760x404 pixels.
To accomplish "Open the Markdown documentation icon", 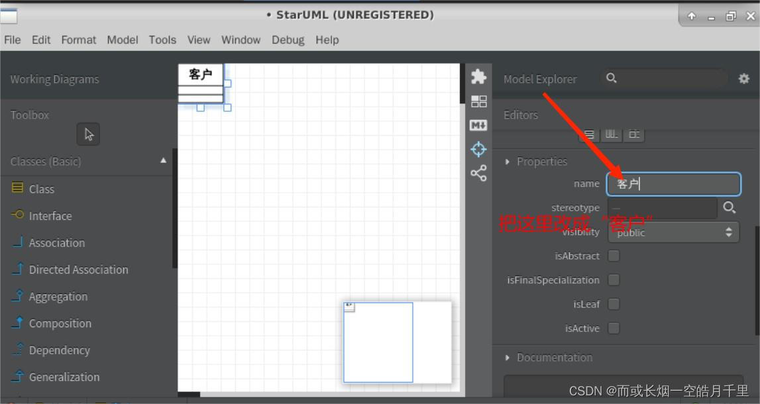I will [478, 125].
